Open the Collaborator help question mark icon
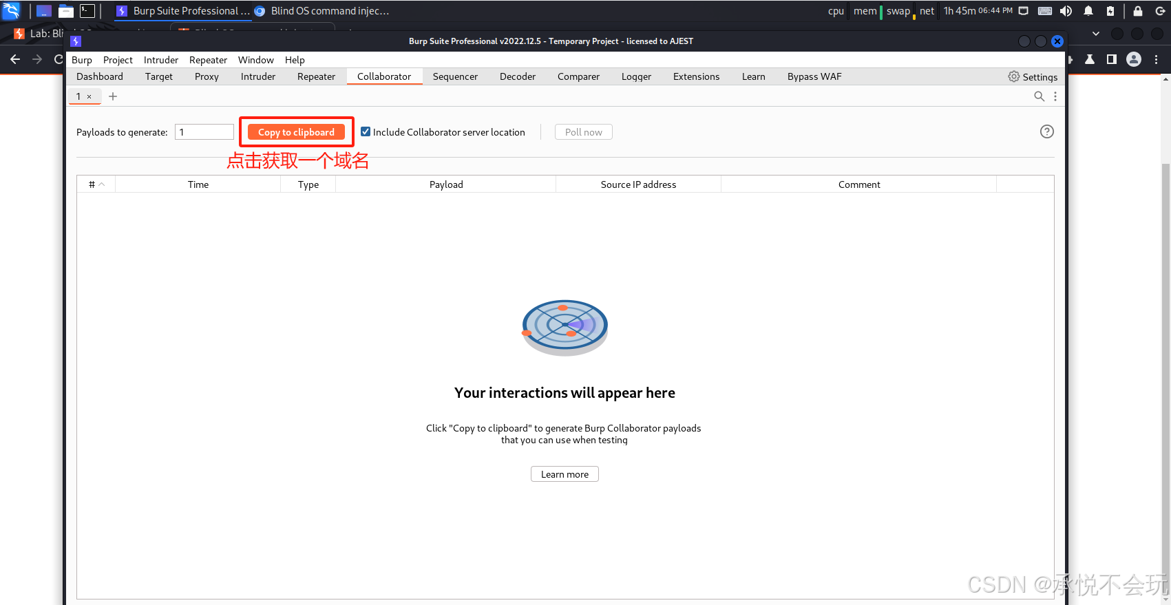 pyautogui.click(x=1046, y=131)
